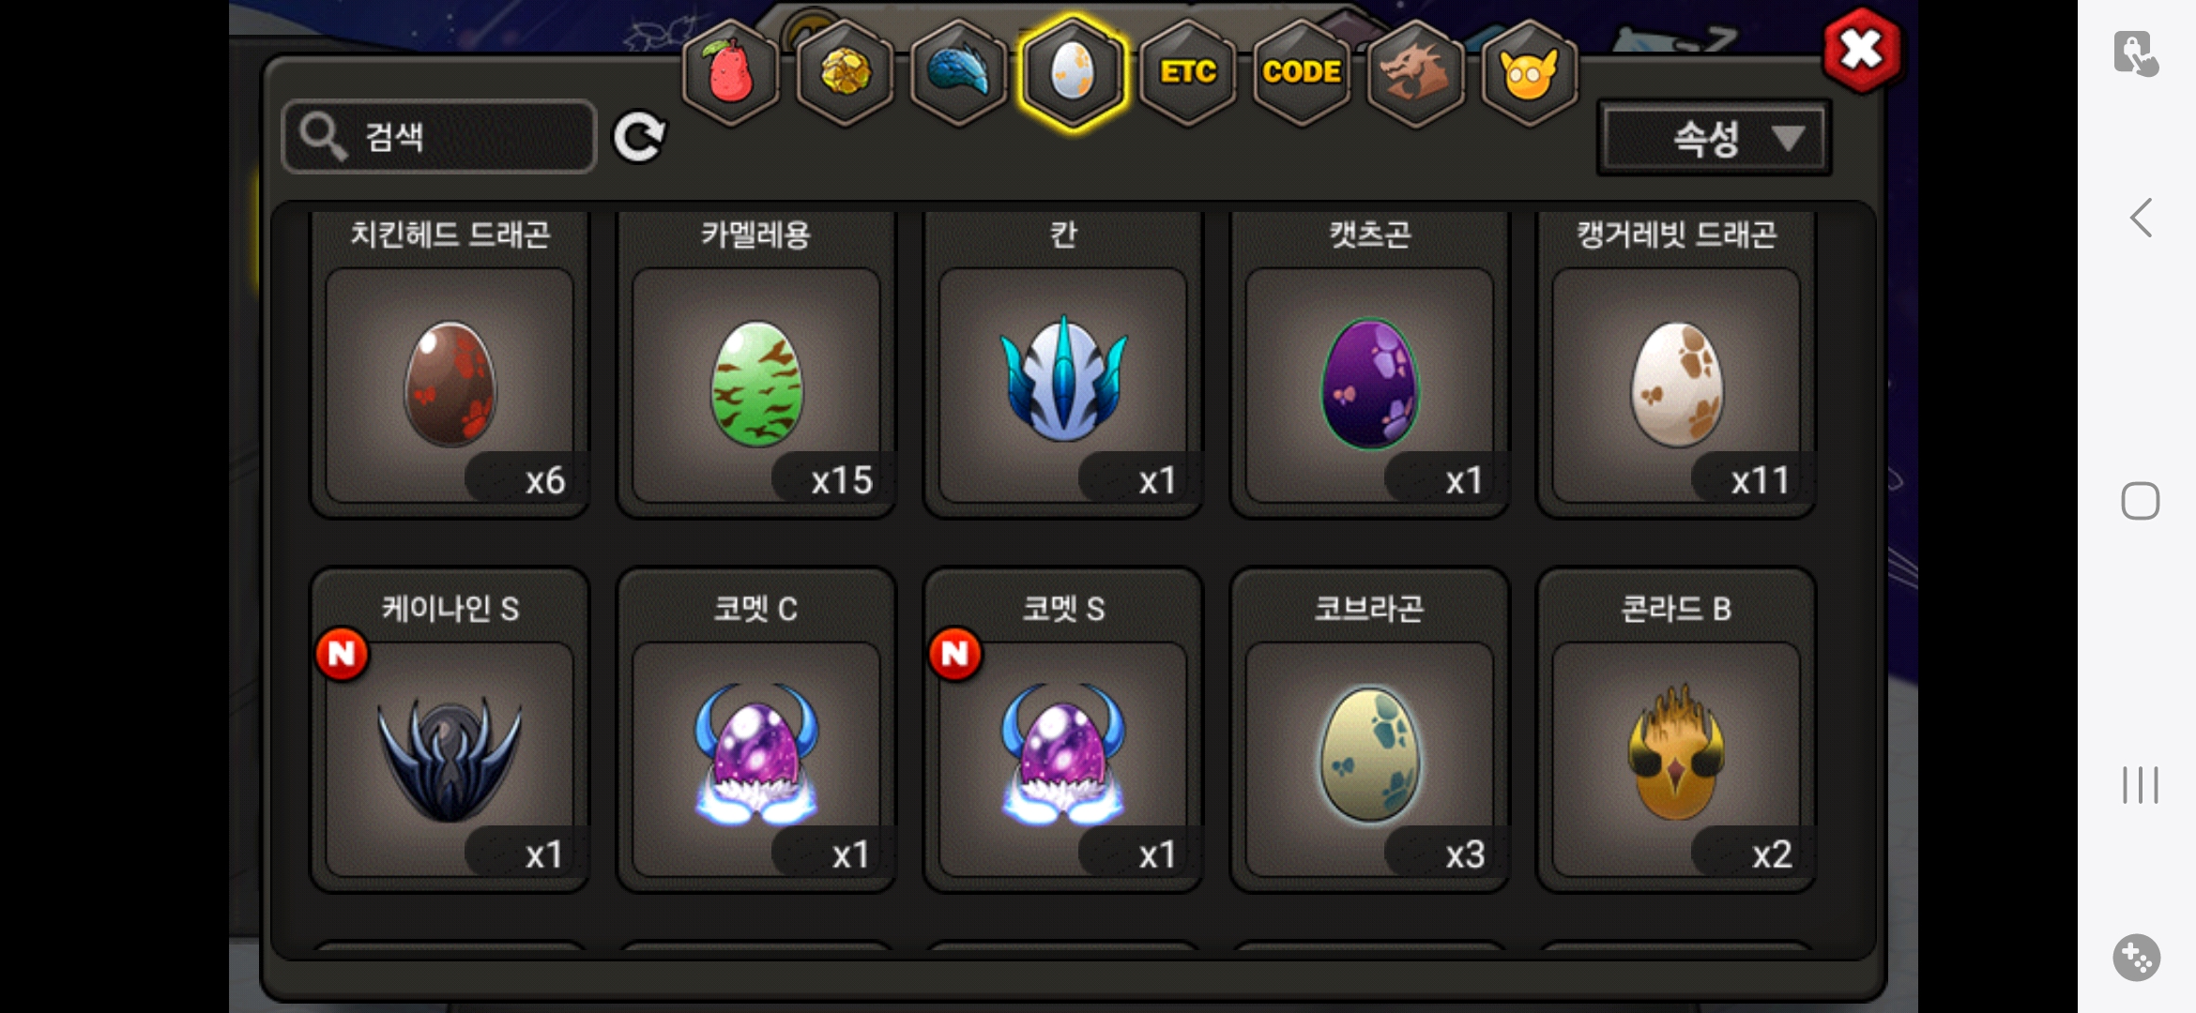Pick the purple 캣츠곤 egg
This screenshot has height=1013, width=2196.
[1370, 364]
